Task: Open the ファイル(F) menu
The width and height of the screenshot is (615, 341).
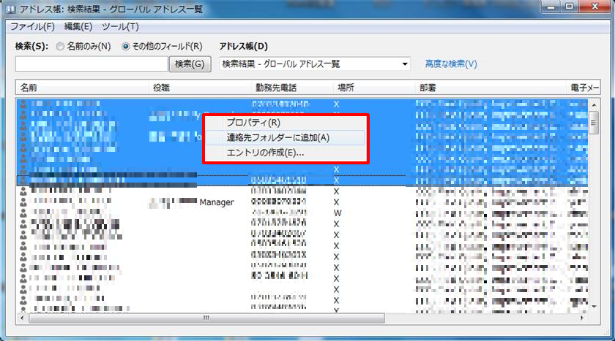Action: coord(32,27)
